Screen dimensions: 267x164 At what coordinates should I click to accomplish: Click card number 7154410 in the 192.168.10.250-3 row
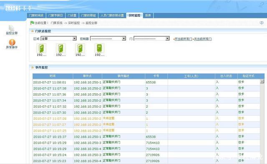(x=153, y=143)
